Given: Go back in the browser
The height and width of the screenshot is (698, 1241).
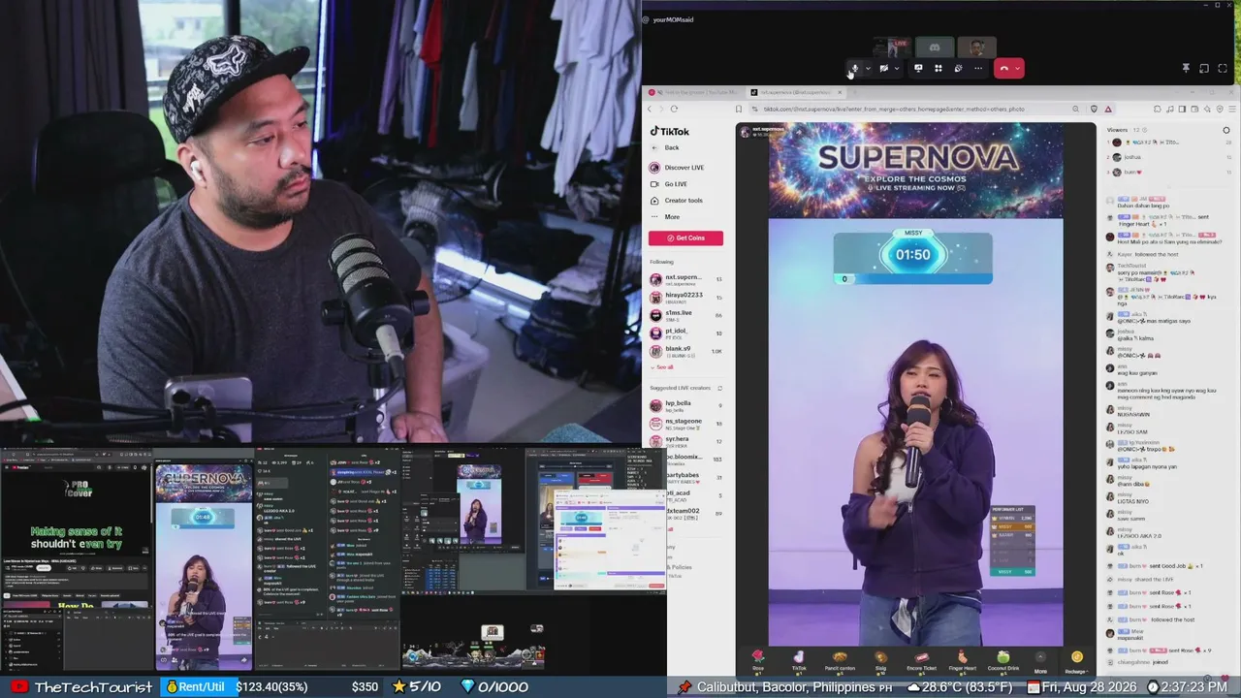Looking at the screenshot, I should pos(651,109).
